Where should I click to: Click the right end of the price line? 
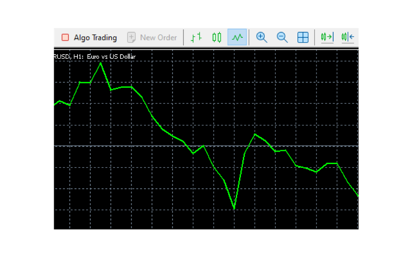tap(357, 195)
